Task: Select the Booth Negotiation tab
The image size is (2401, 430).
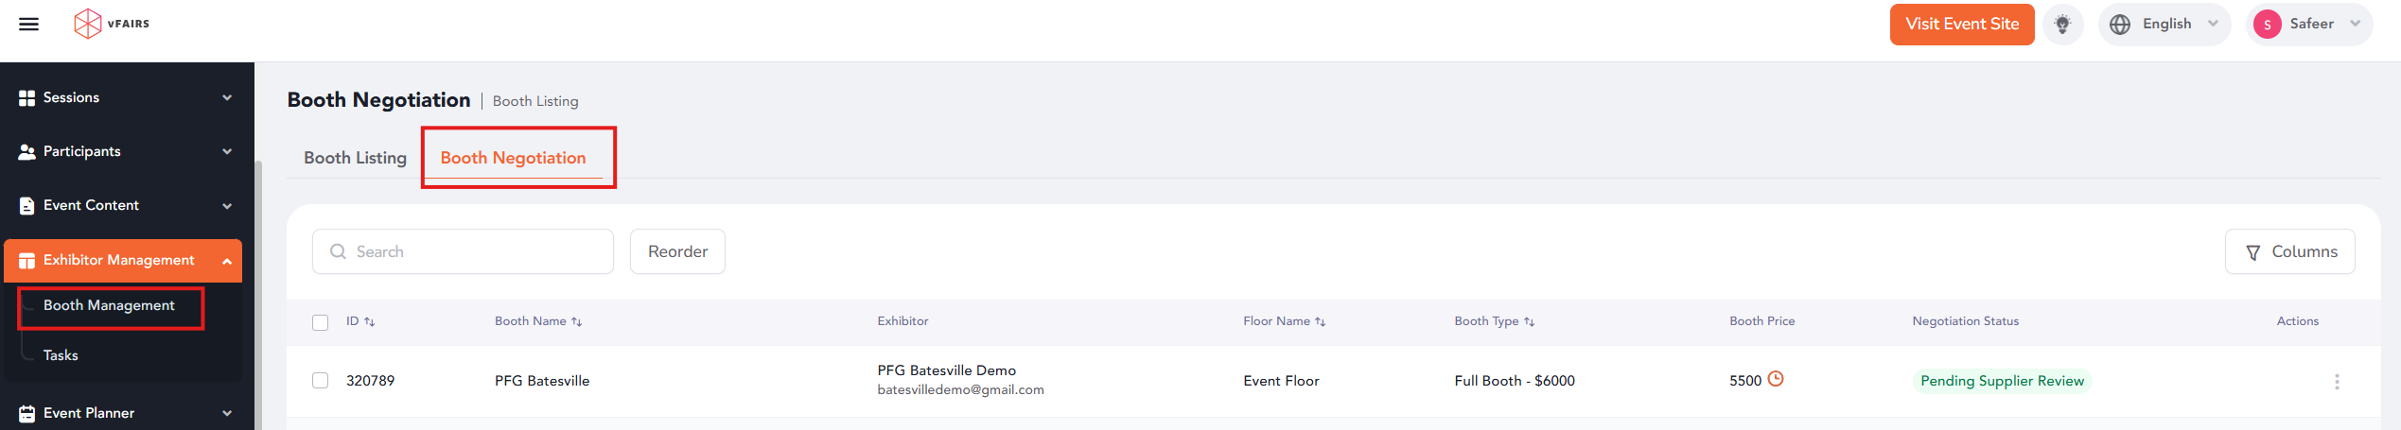Action: pyautogui.click(x=513, y=158)
